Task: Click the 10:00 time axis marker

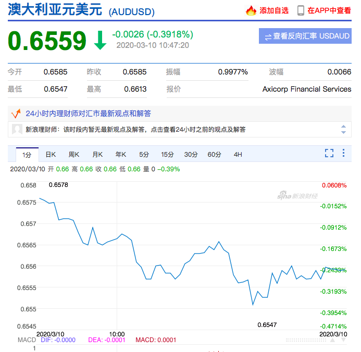Action: [117, 334]
